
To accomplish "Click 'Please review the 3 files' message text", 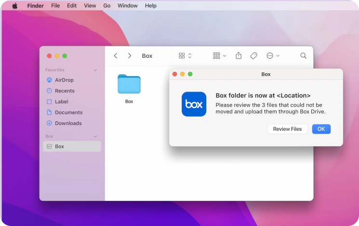I will 270,108.
